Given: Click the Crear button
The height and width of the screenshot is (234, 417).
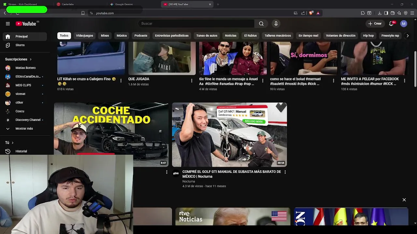Looking at the screenshot, I should tap(375, 23).
